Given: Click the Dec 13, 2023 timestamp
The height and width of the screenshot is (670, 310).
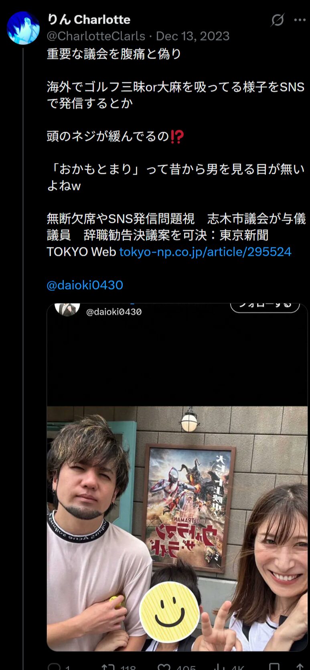Looking at the screenshot, I should tap(192, 36).
